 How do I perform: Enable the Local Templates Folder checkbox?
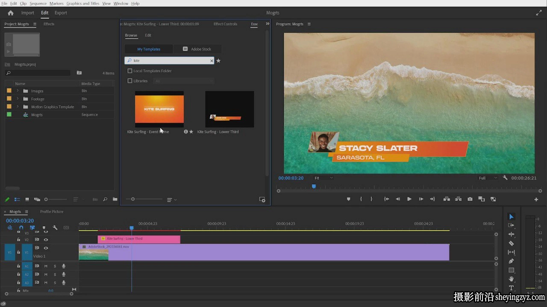point(130,71)
